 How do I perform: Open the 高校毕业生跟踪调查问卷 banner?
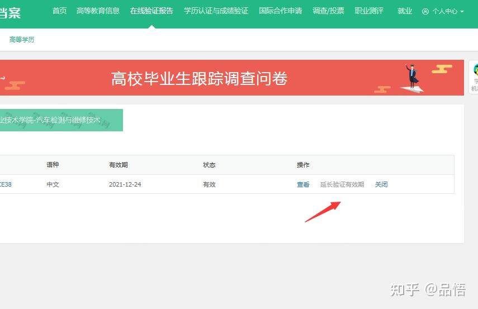[x=232, y=78]
